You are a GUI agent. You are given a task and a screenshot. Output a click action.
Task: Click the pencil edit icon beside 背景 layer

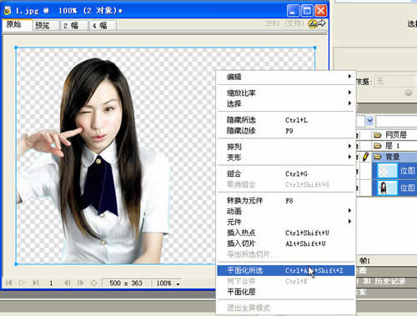coord(366,157)
